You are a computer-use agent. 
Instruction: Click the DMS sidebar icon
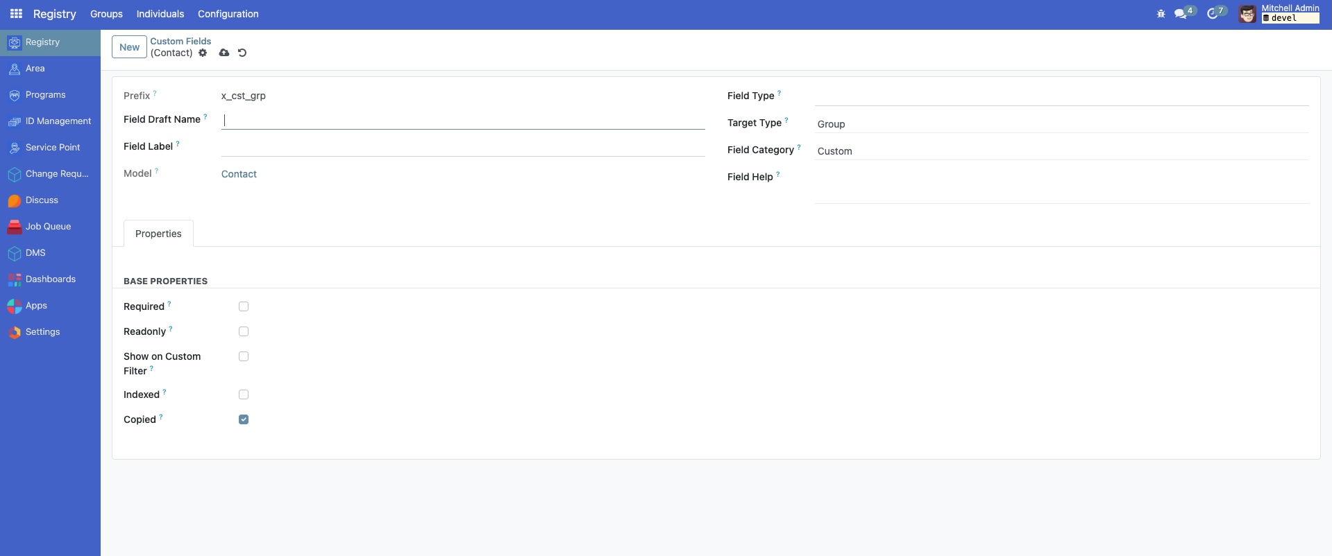pos(15,254)
